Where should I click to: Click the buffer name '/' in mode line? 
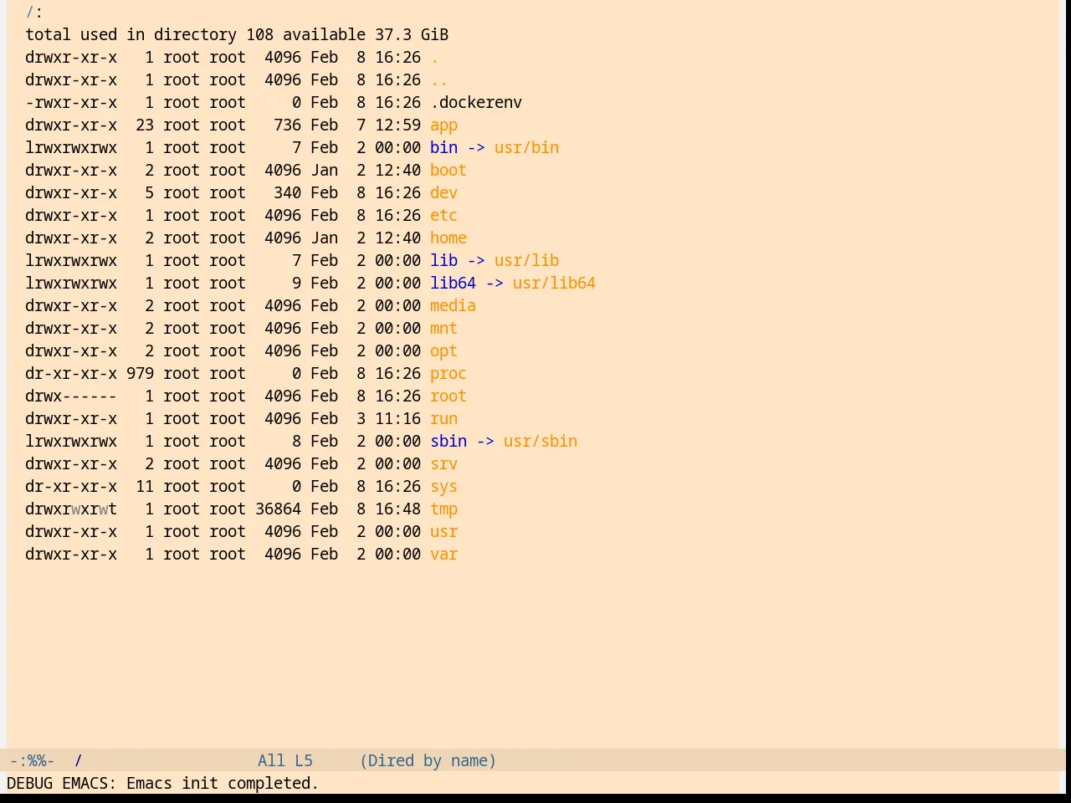pyautogui.click(x=79, y=761)
